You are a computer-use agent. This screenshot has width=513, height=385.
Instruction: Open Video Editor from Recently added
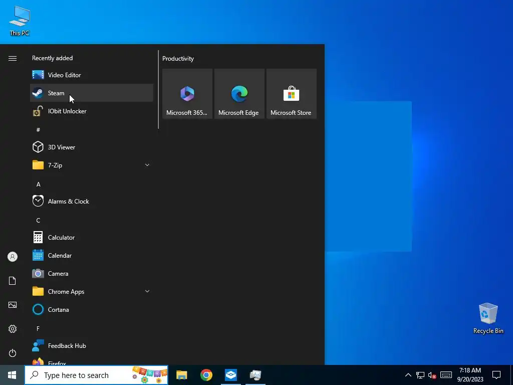coord(92,75)
